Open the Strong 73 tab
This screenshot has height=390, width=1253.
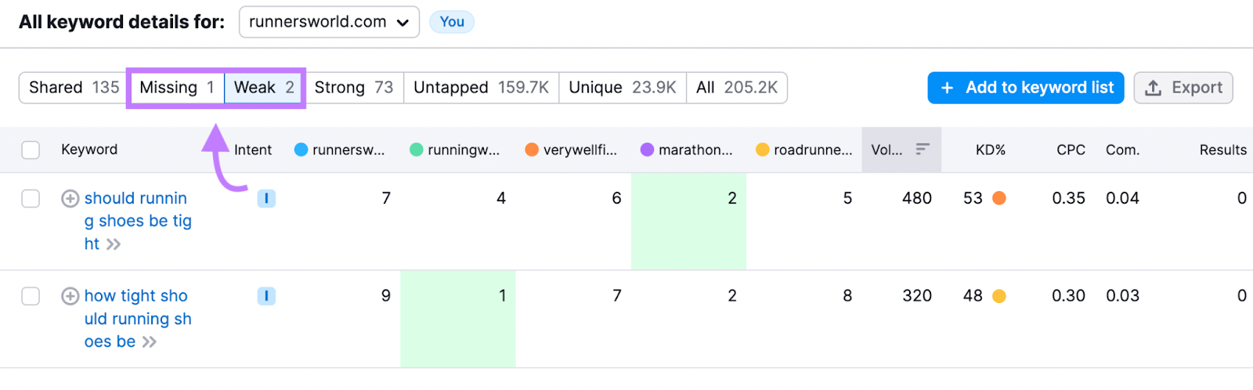[x=354, y=88]
